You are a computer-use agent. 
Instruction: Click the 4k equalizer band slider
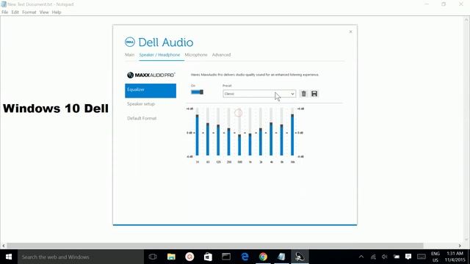click(x=271, y=132)
